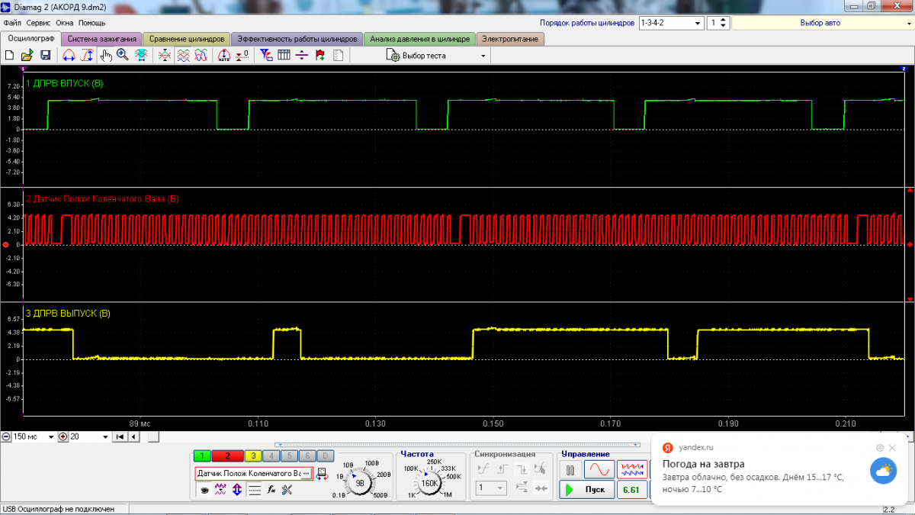The width and height of the screenshot is (915, 515).
Task: Switch to the Система зажигания tab
Action: click(101, 39)
